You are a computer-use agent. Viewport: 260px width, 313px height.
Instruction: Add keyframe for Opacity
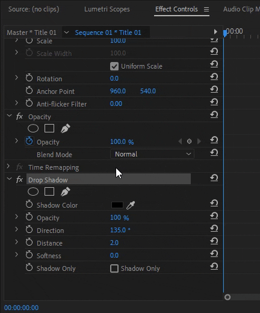pyautogui.click(x=189, y=141)
